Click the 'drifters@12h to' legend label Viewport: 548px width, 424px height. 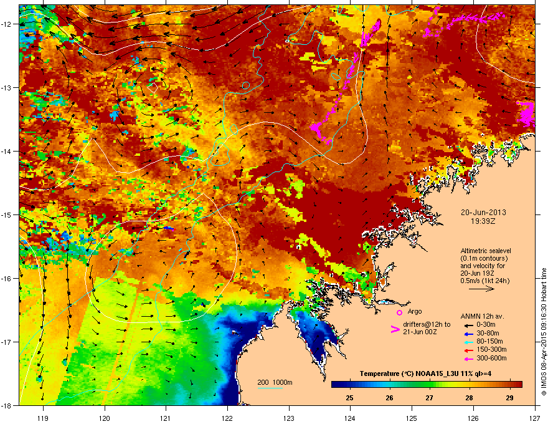pyautogui.click(x=427, y=325)
